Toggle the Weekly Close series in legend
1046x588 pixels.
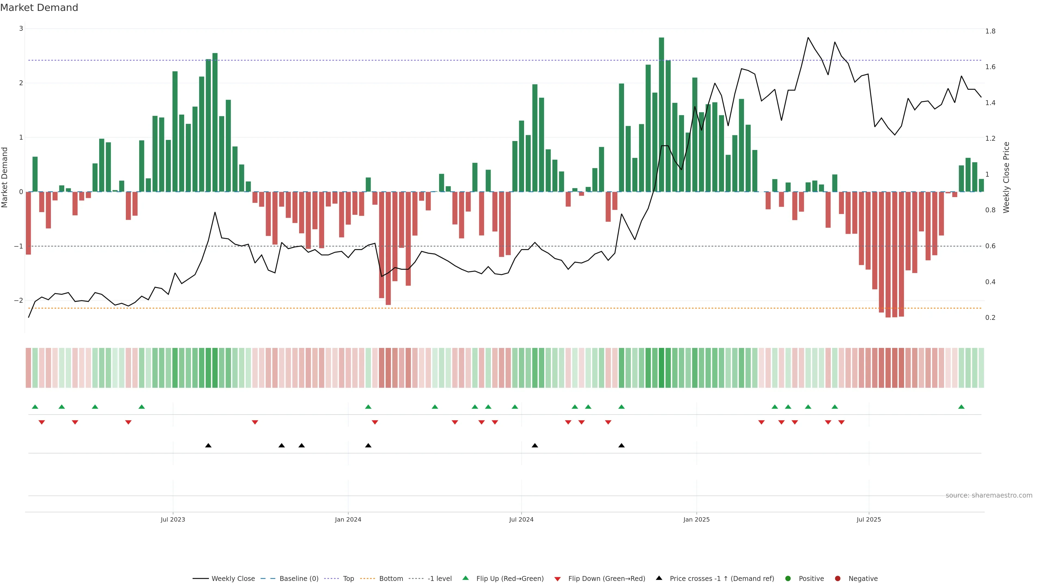pos(233,578)
